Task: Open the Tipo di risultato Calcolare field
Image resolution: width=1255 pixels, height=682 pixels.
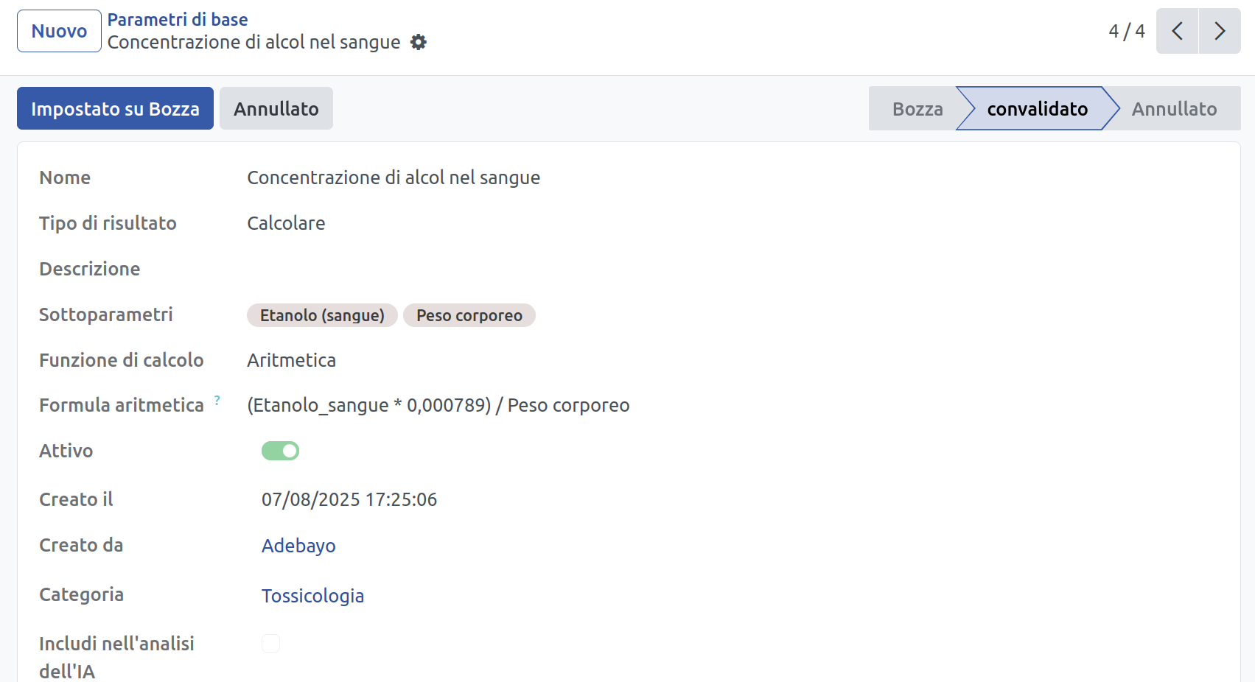Action: click(286, 223)
